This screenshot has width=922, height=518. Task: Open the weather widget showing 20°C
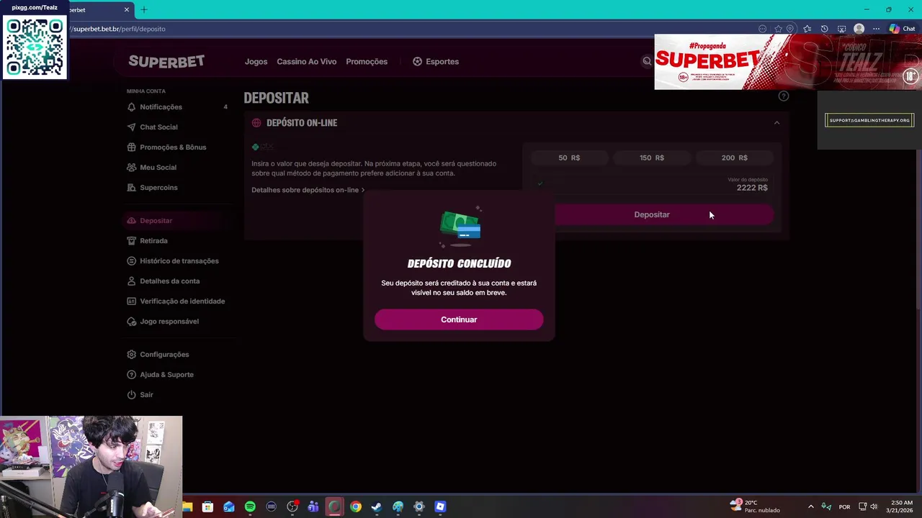click(x=753, y=506)
